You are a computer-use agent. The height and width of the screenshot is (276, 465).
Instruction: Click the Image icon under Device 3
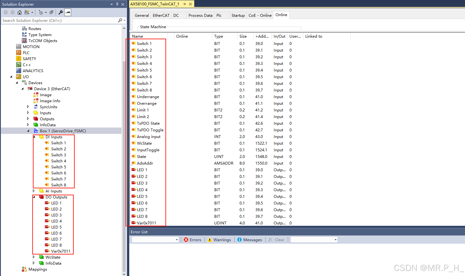36,95
